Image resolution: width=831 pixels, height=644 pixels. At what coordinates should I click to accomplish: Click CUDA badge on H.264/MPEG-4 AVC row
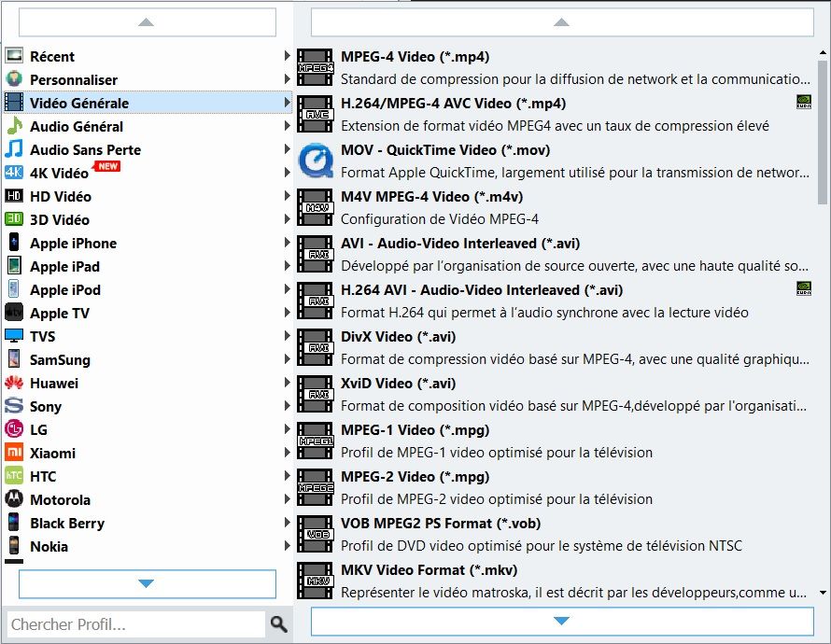point(803,102)
